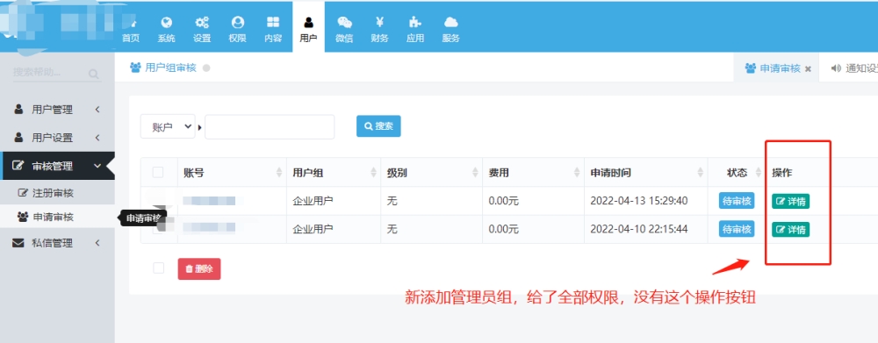The image size is (878, 343).
Task: Click the 操作 column header
Action: click(781, 173)
